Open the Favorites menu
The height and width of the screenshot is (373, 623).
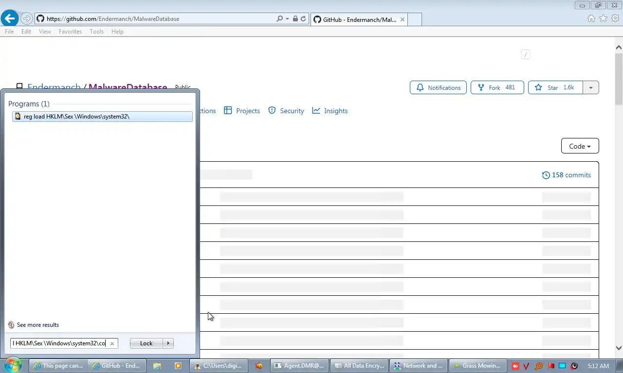coord(70,32)
